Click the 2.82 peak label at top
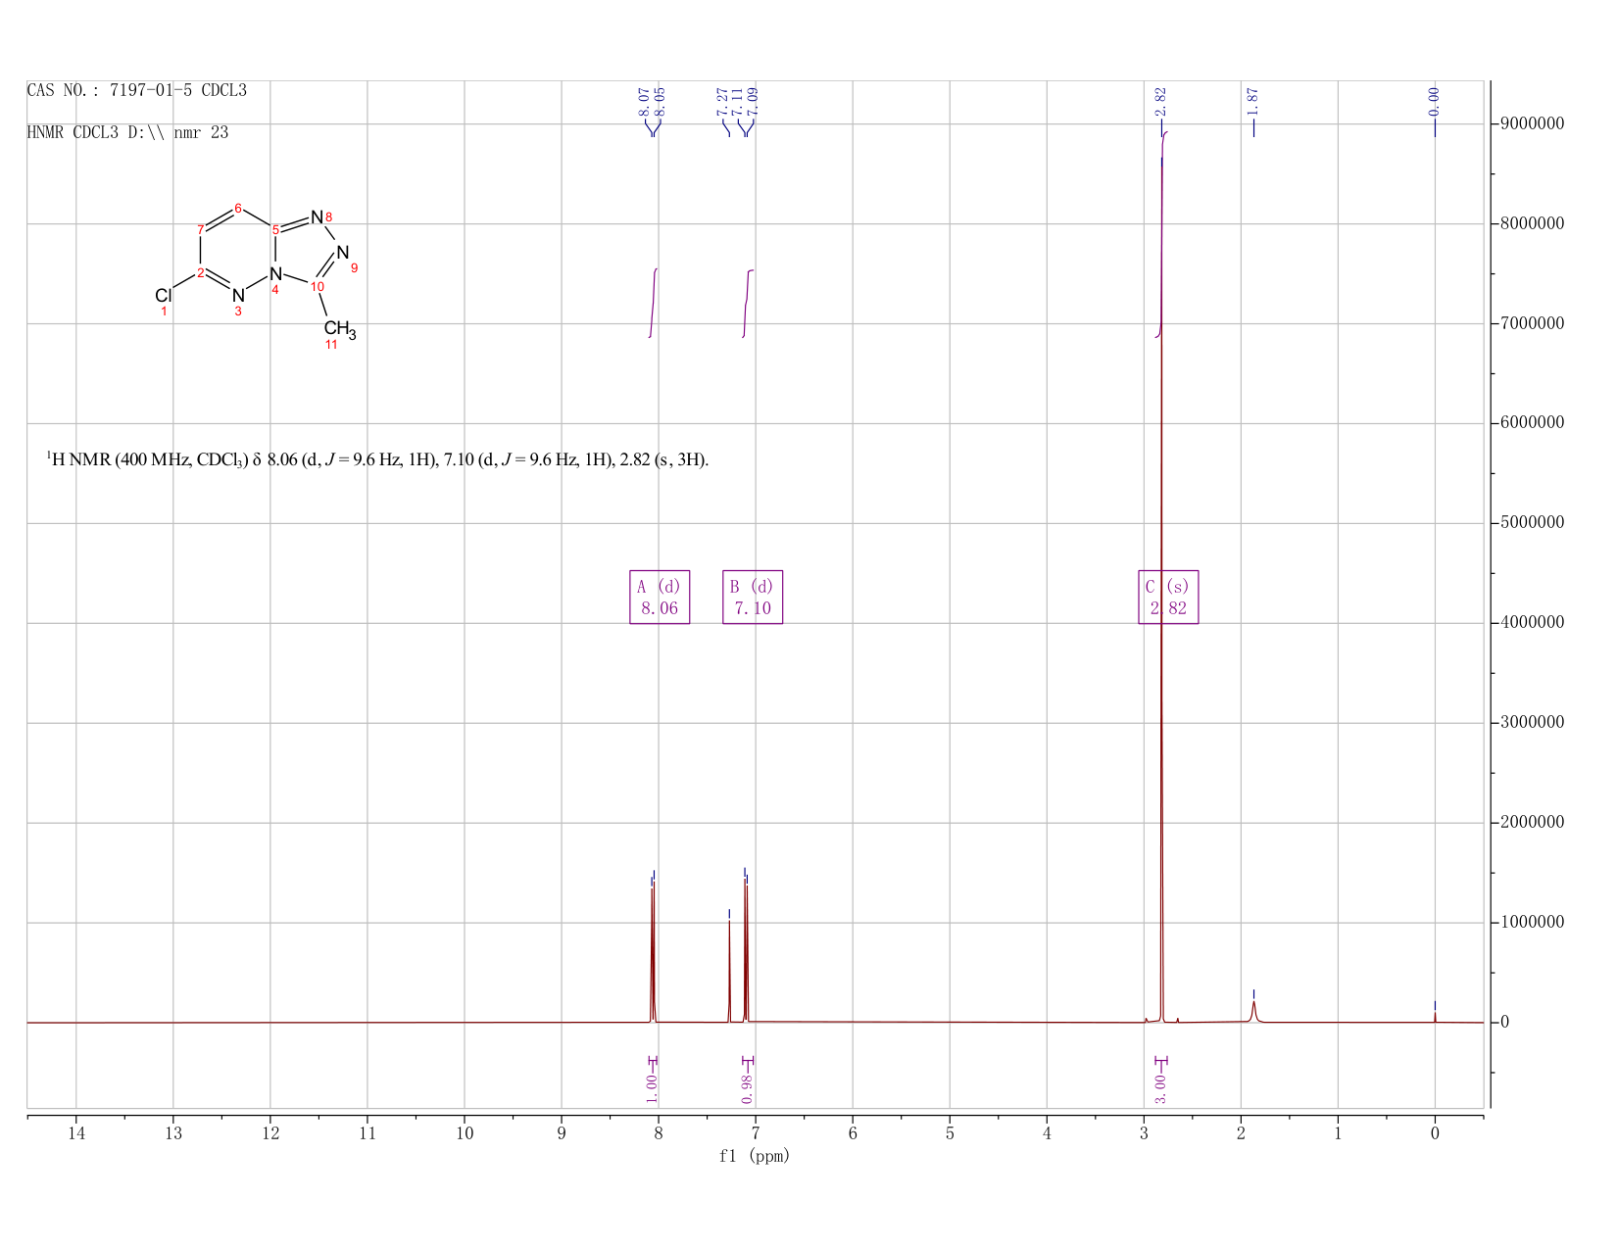The height and width of the screenshot is (1249, 1617). pyautogui.click(x=1160, y=100)
